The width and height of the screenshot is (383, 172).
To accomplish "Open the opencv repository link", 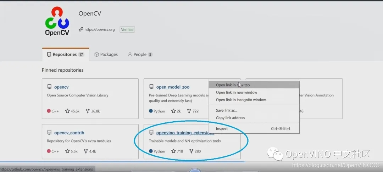I will click(62, 87).
